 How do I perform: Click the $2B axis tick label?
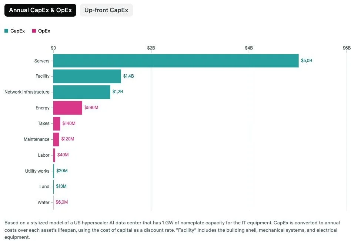coord(151,48)
